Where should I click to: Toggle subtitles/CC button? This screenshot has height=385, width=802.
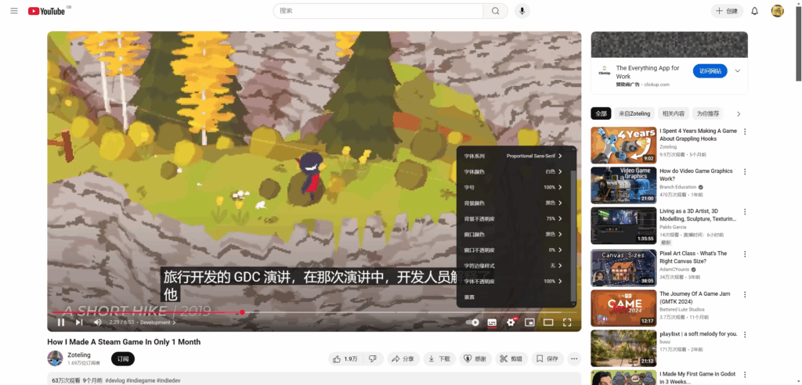(492, 322)
